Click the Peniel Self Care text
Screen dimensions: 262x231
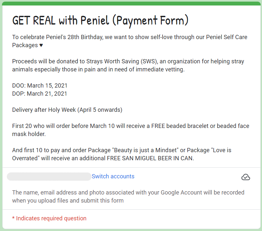226,37
